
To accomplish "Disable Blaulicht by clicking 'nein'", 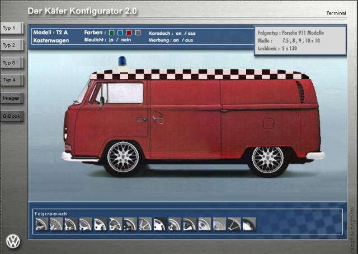I will (126, 40).
